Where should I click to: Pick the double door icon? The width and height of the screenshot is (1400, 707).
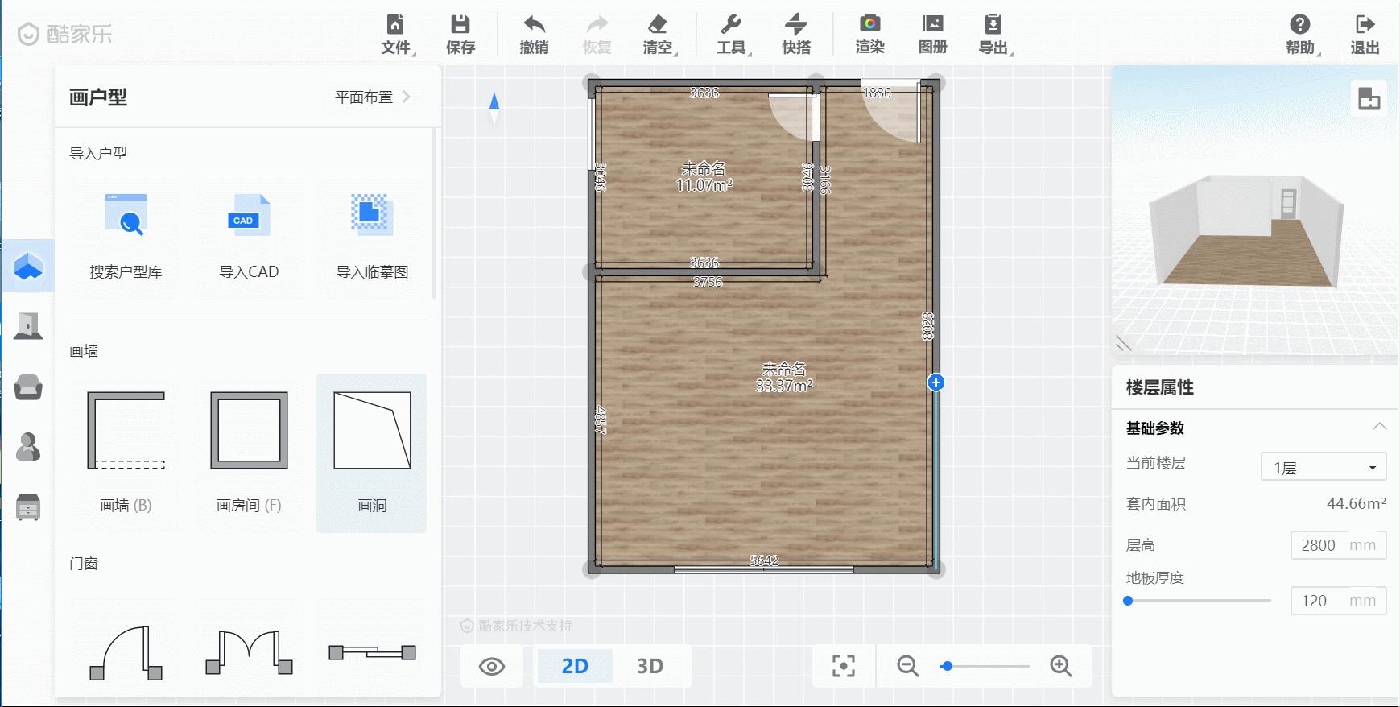click(x=249, y=653)
